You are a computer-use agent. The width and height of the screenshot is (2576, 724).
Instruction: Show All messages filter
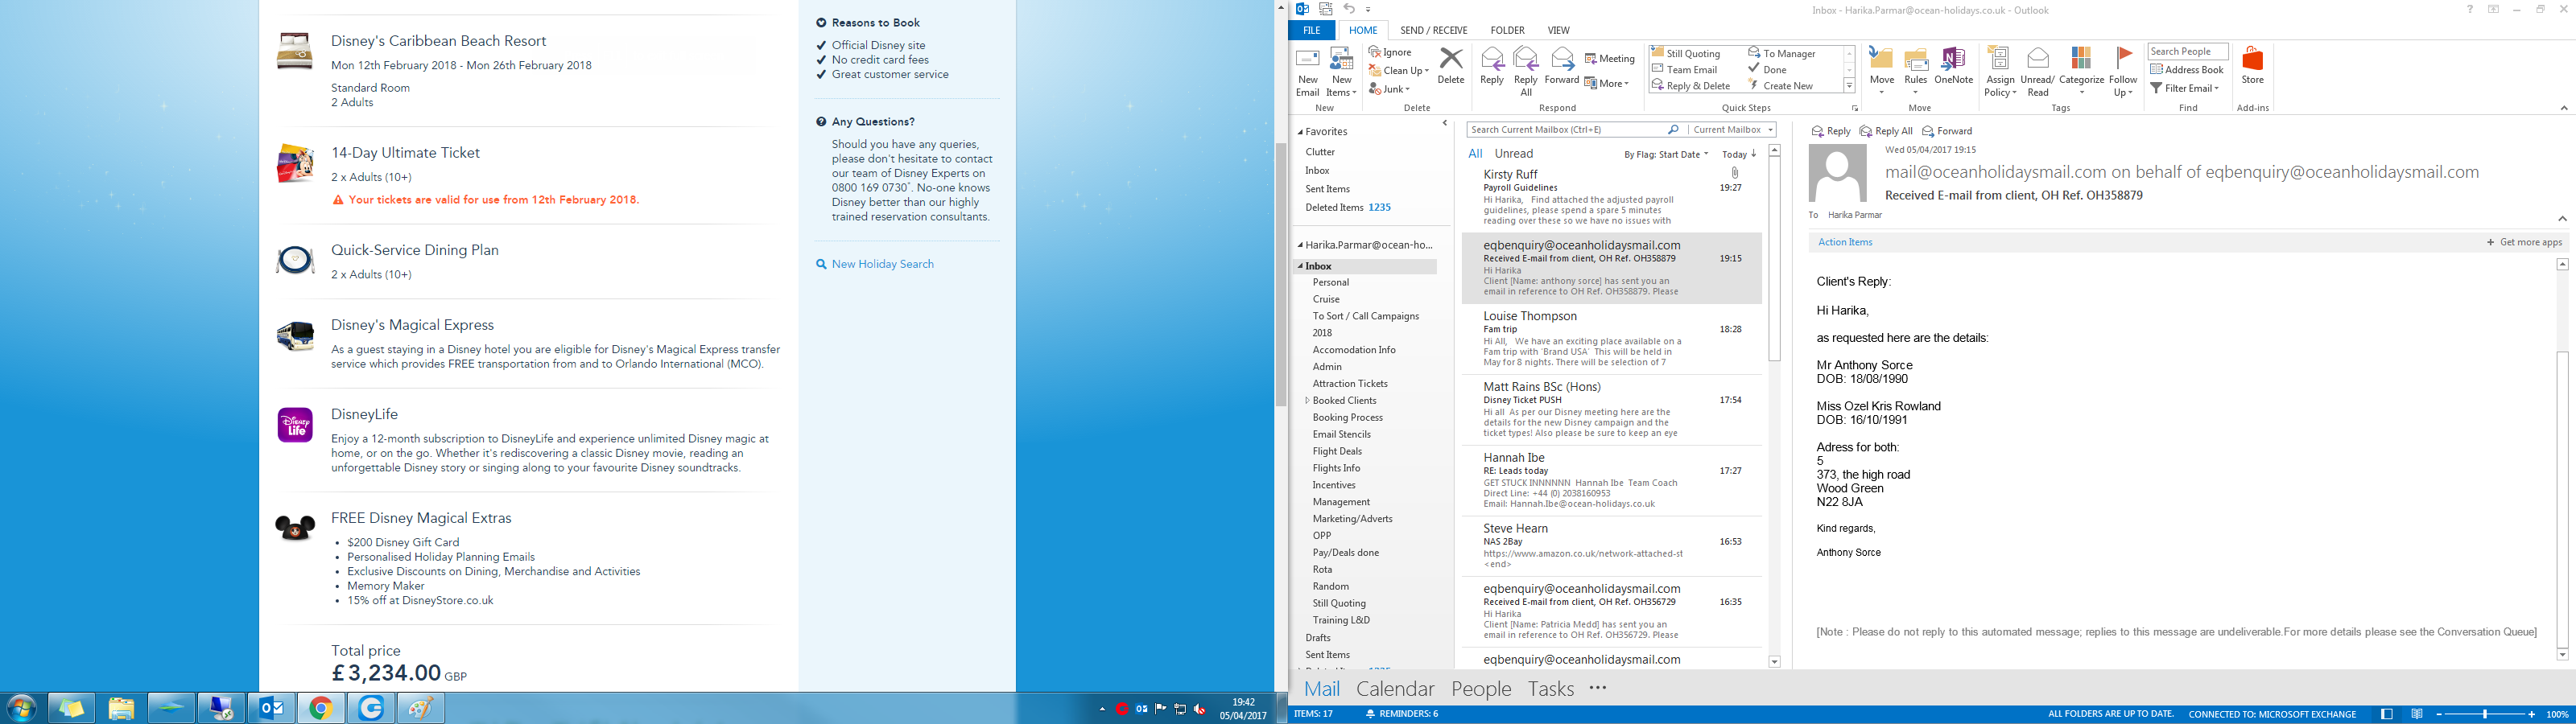click(x=1475, y=154)
